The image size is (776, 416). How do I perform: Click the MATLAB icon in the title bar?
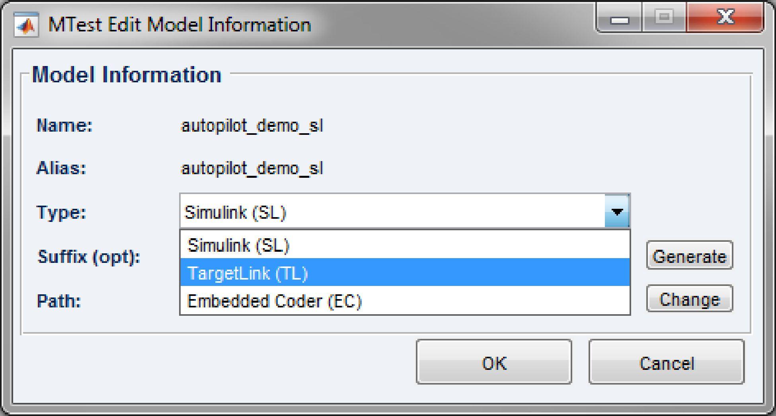click(x=26, y=23)
